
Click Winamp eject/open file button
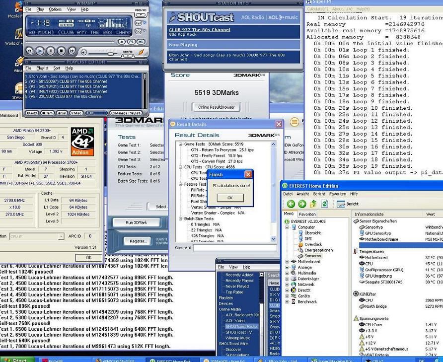coord(122,42)
